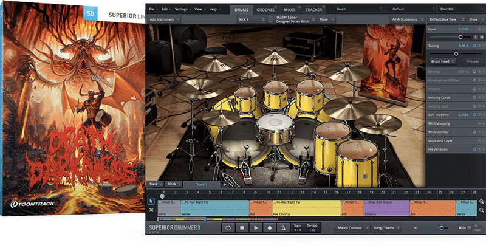Viewport: 486px width, 251px height.
Task: Toggle loop playback in transport bar
Action: (x=229, y=227)
